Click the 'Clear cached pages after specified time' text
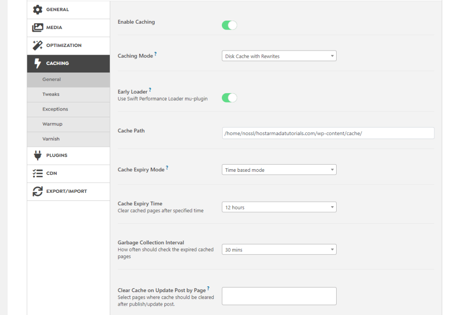Screen dimensions: 459x315 [160, 211]
